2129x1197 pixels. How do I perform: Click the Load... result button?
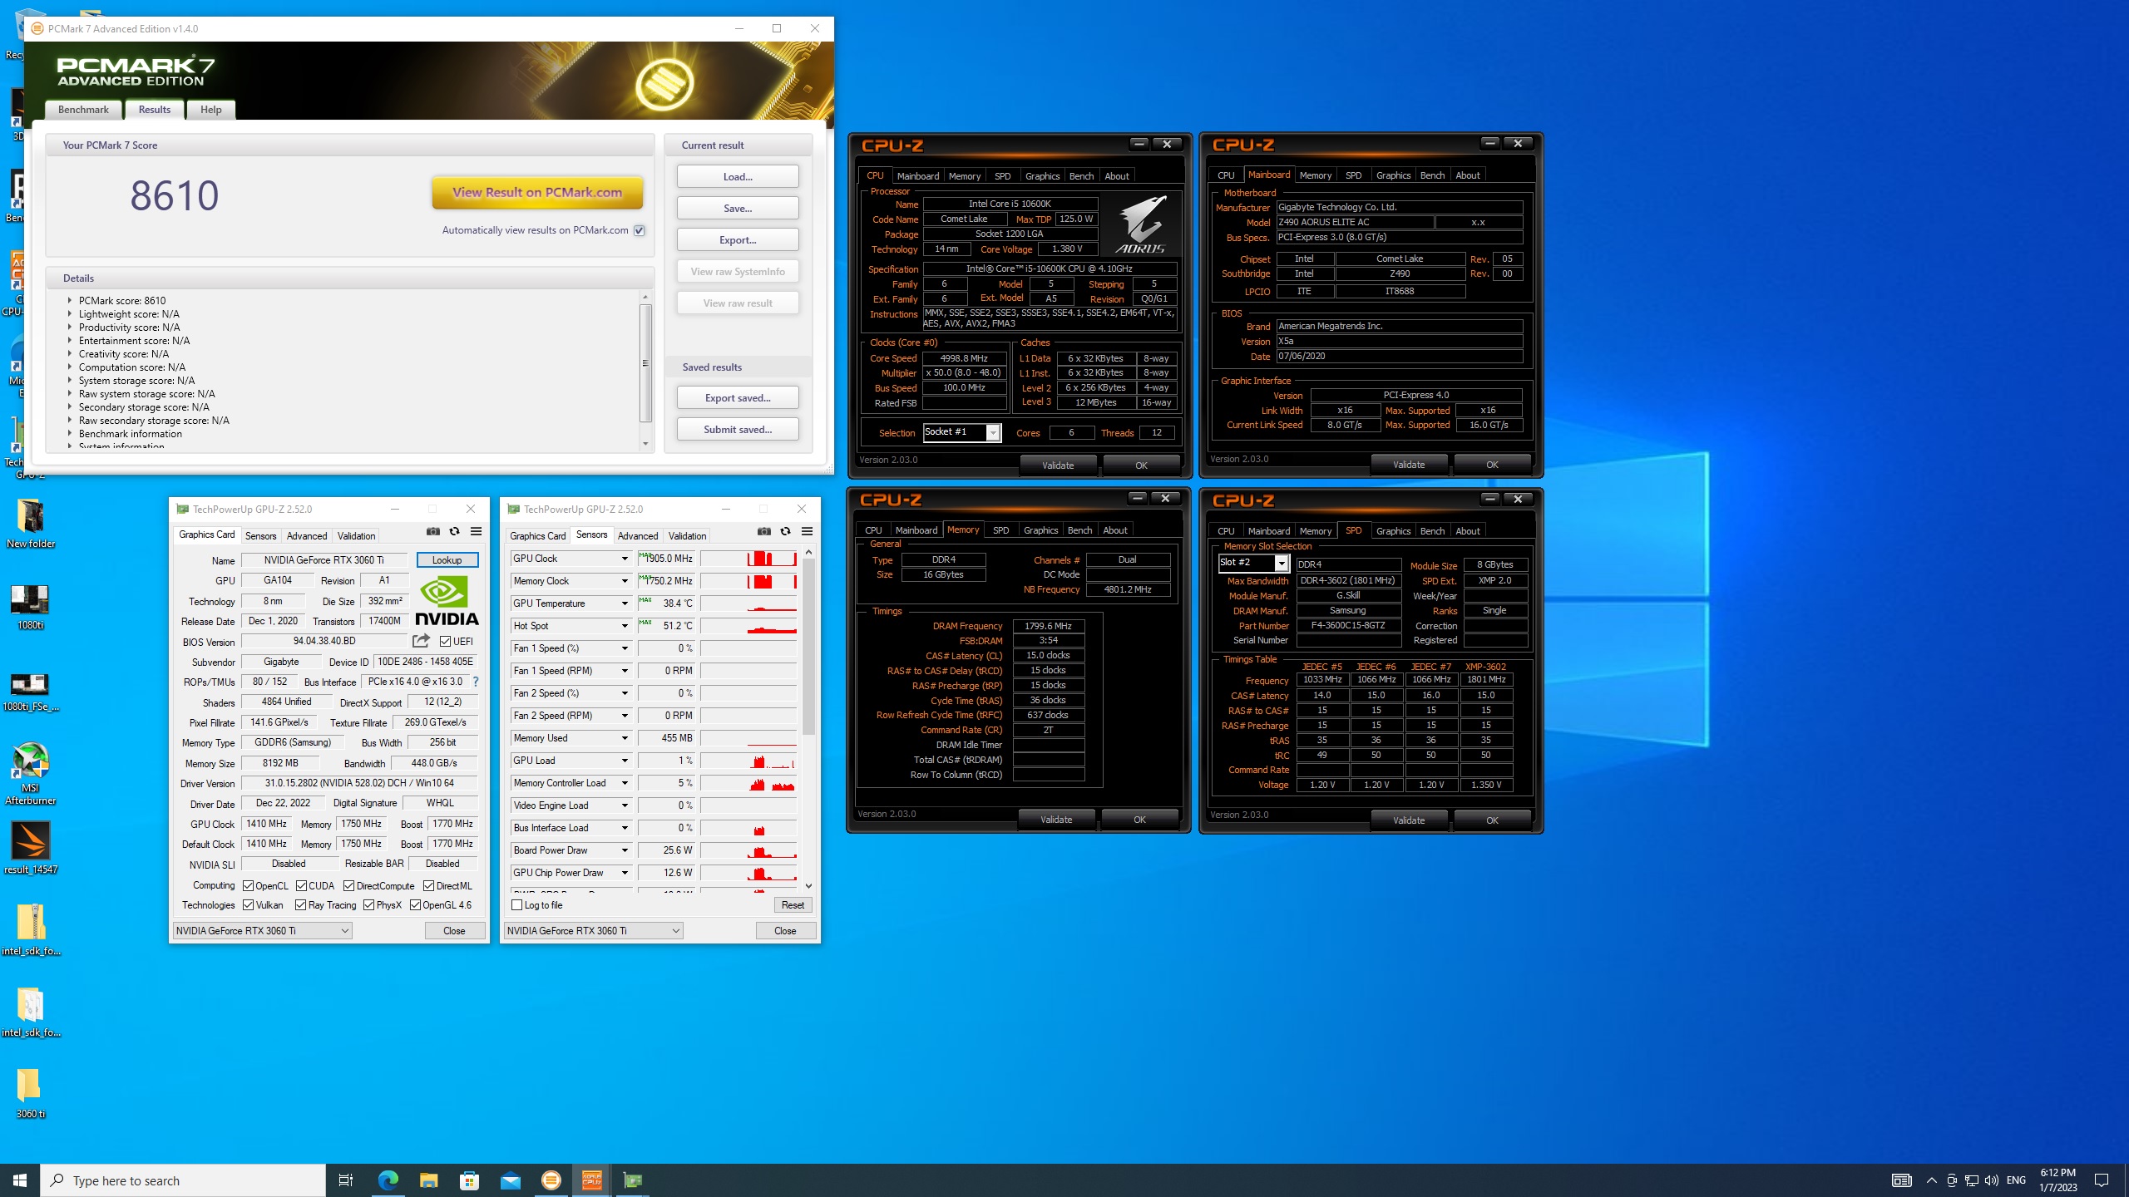(738, 177)
